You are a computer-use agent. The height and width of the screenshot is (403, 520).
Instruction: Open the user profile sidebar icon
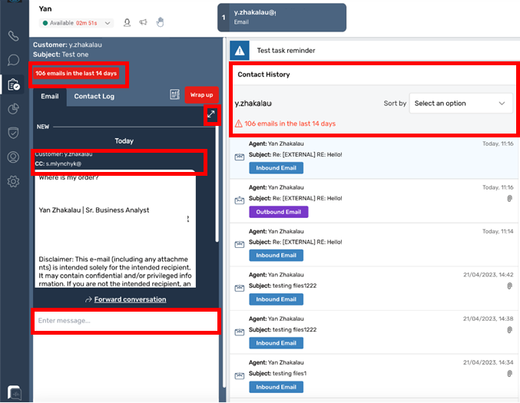coord(13,157)
